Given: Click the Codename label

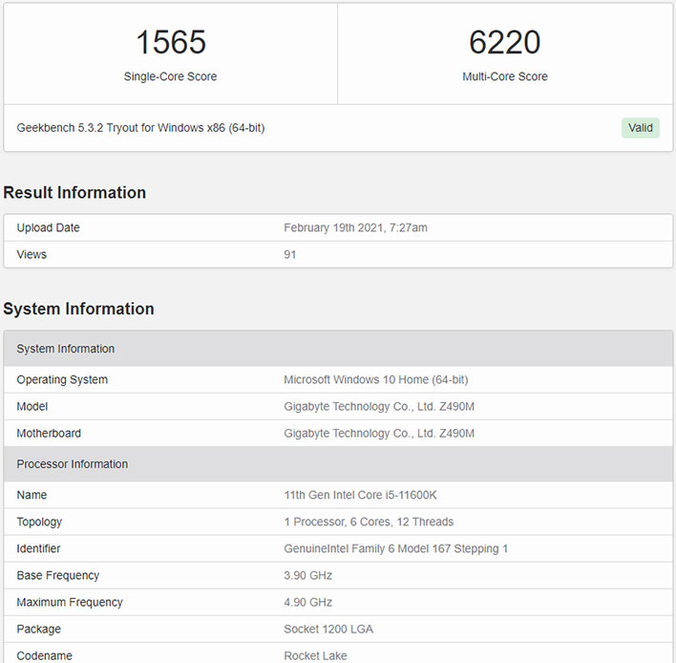Looking at the screenshot, I should click(x=45, y=655).
